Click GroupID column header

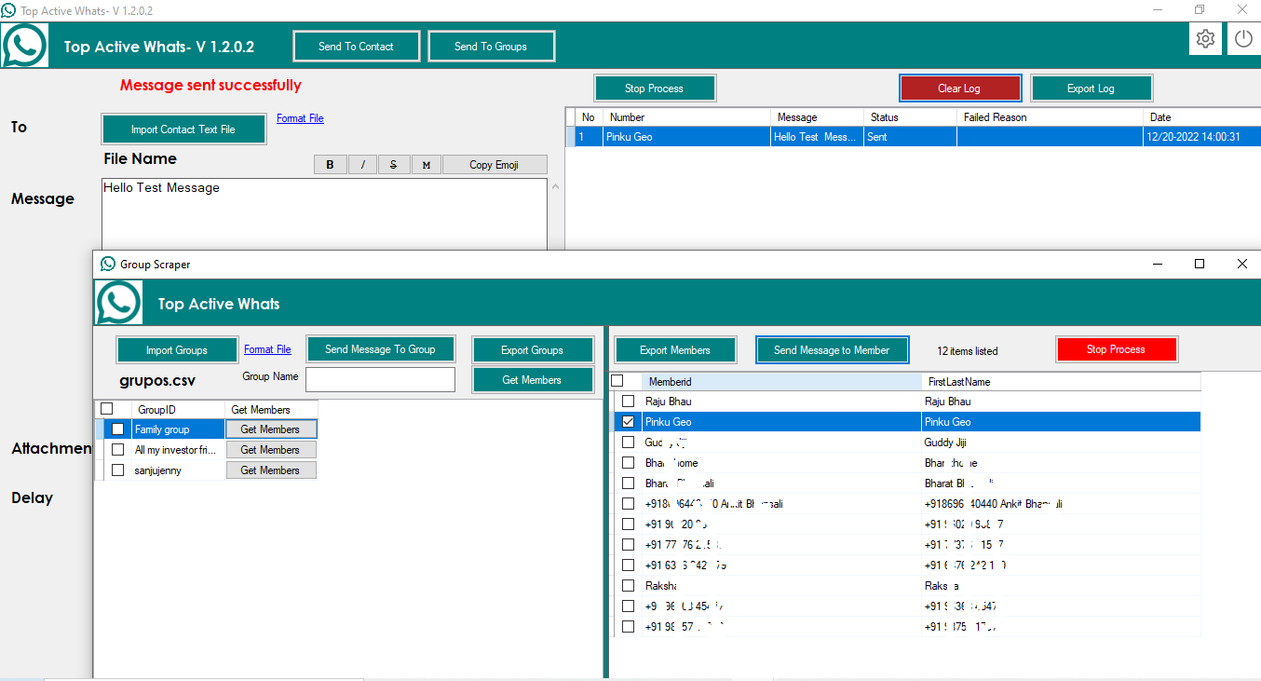(178, 410)
